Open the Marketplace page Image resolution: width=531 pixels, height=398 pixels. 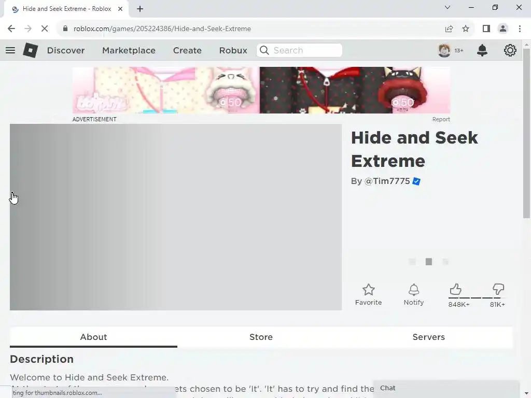point(129,50)
